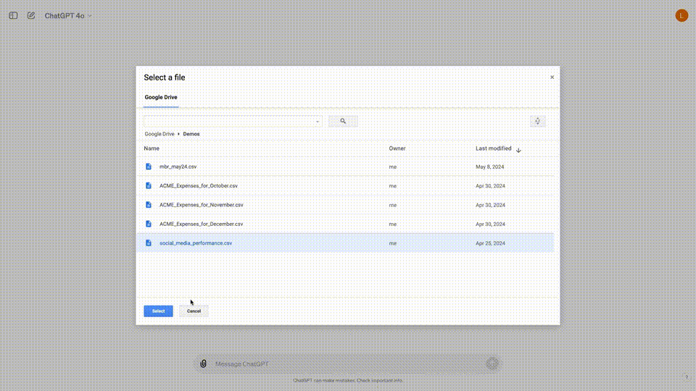Toggle the ChatGPT sidebar panel icon
This screenshot has width=696, height=391.
pyautogui.click(x=13, y=15)
